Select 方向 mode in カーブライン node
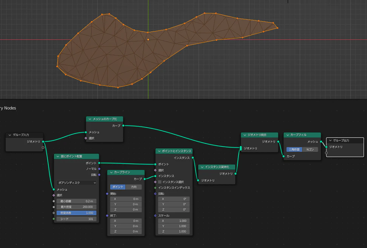 134,187
